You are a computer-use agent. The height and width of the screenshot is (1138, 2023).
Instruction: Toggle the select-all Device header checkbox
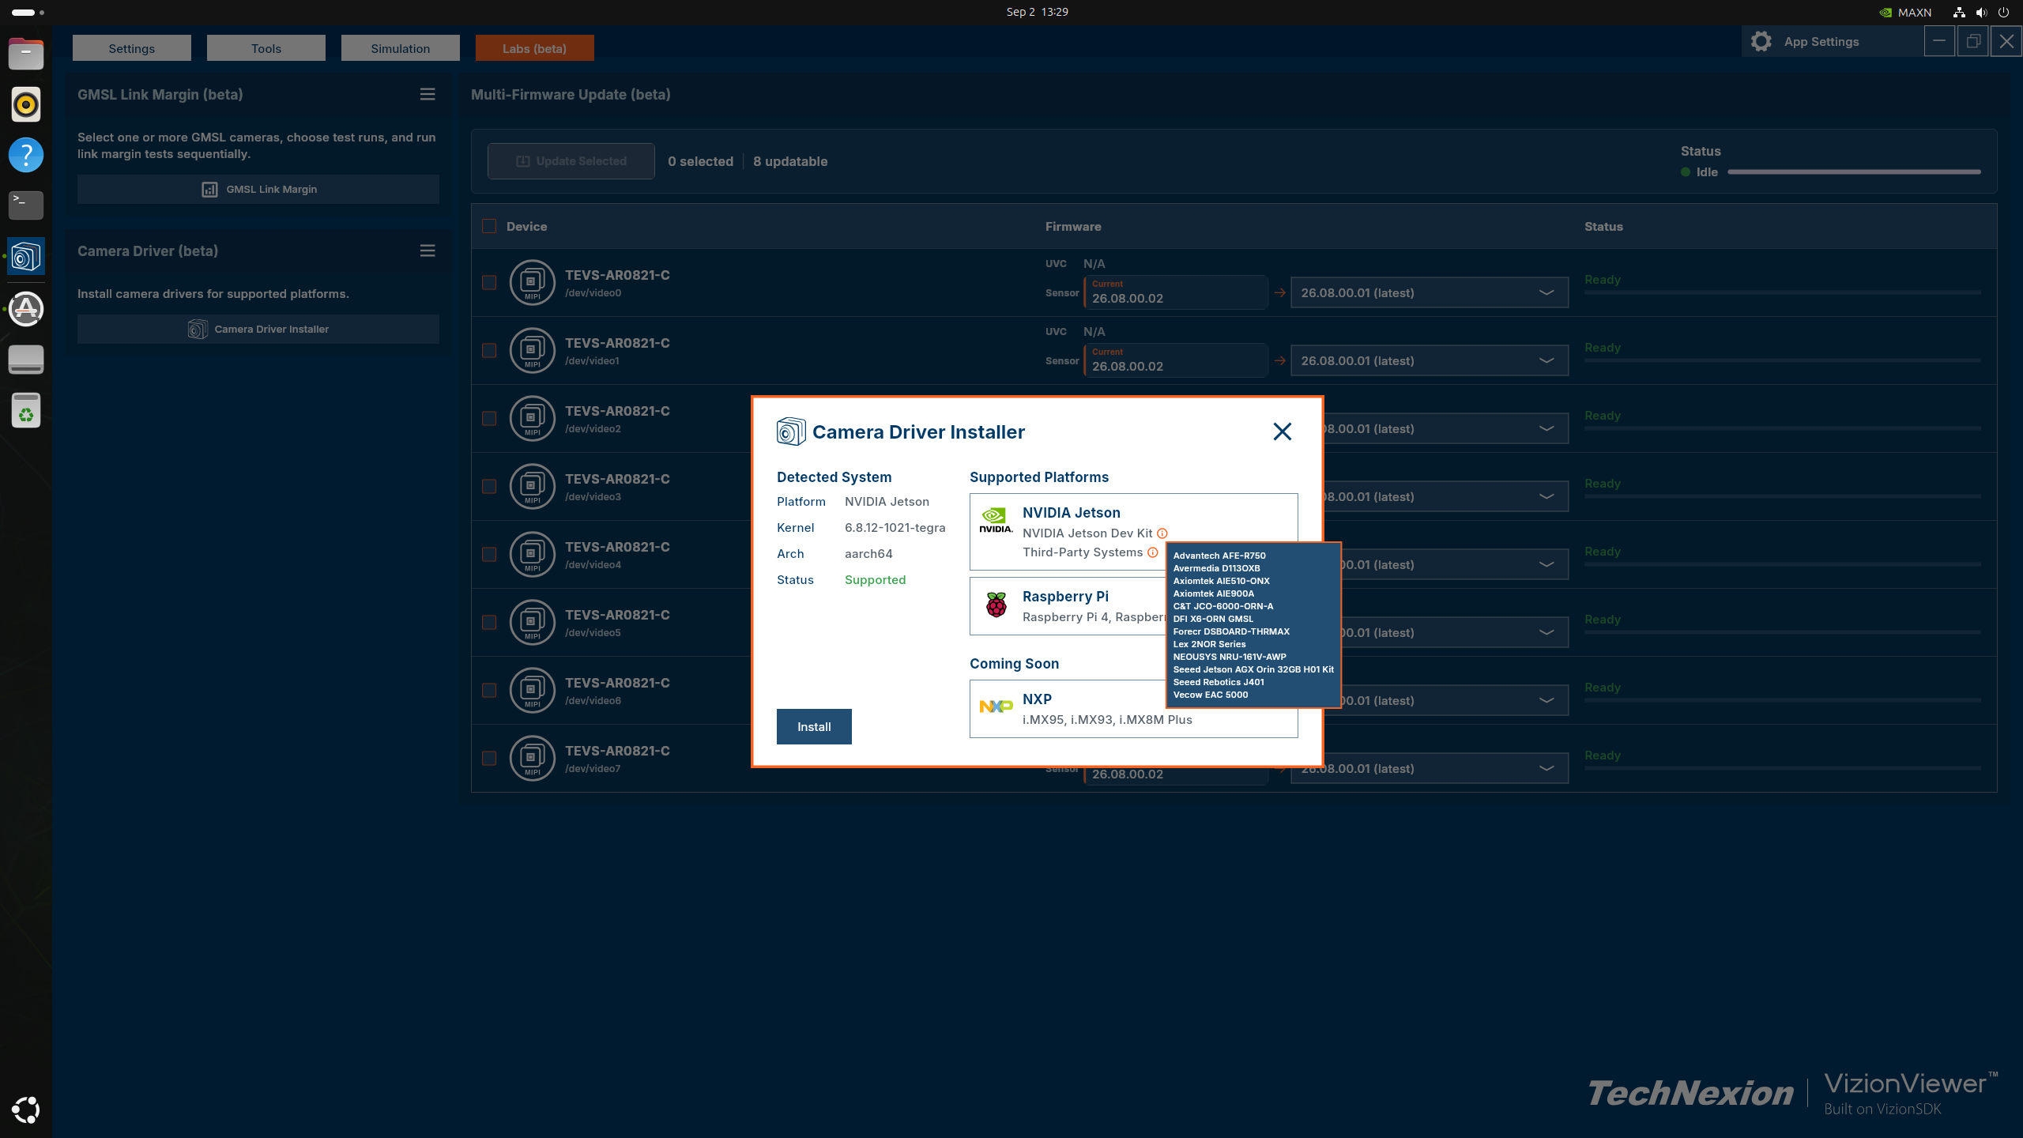point(489,226)
